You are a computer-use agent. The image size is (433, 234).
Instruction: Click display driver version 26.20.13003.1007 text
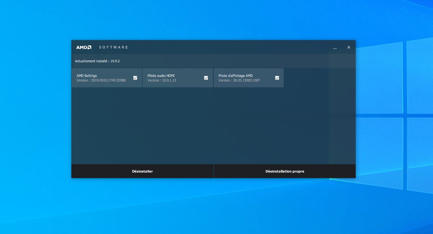tap(239, 81)
